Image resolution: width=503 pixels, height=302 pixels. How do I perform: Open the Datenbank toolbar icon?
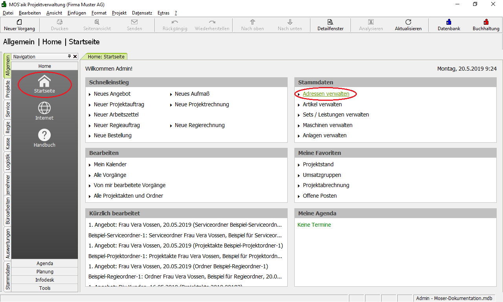449,22
